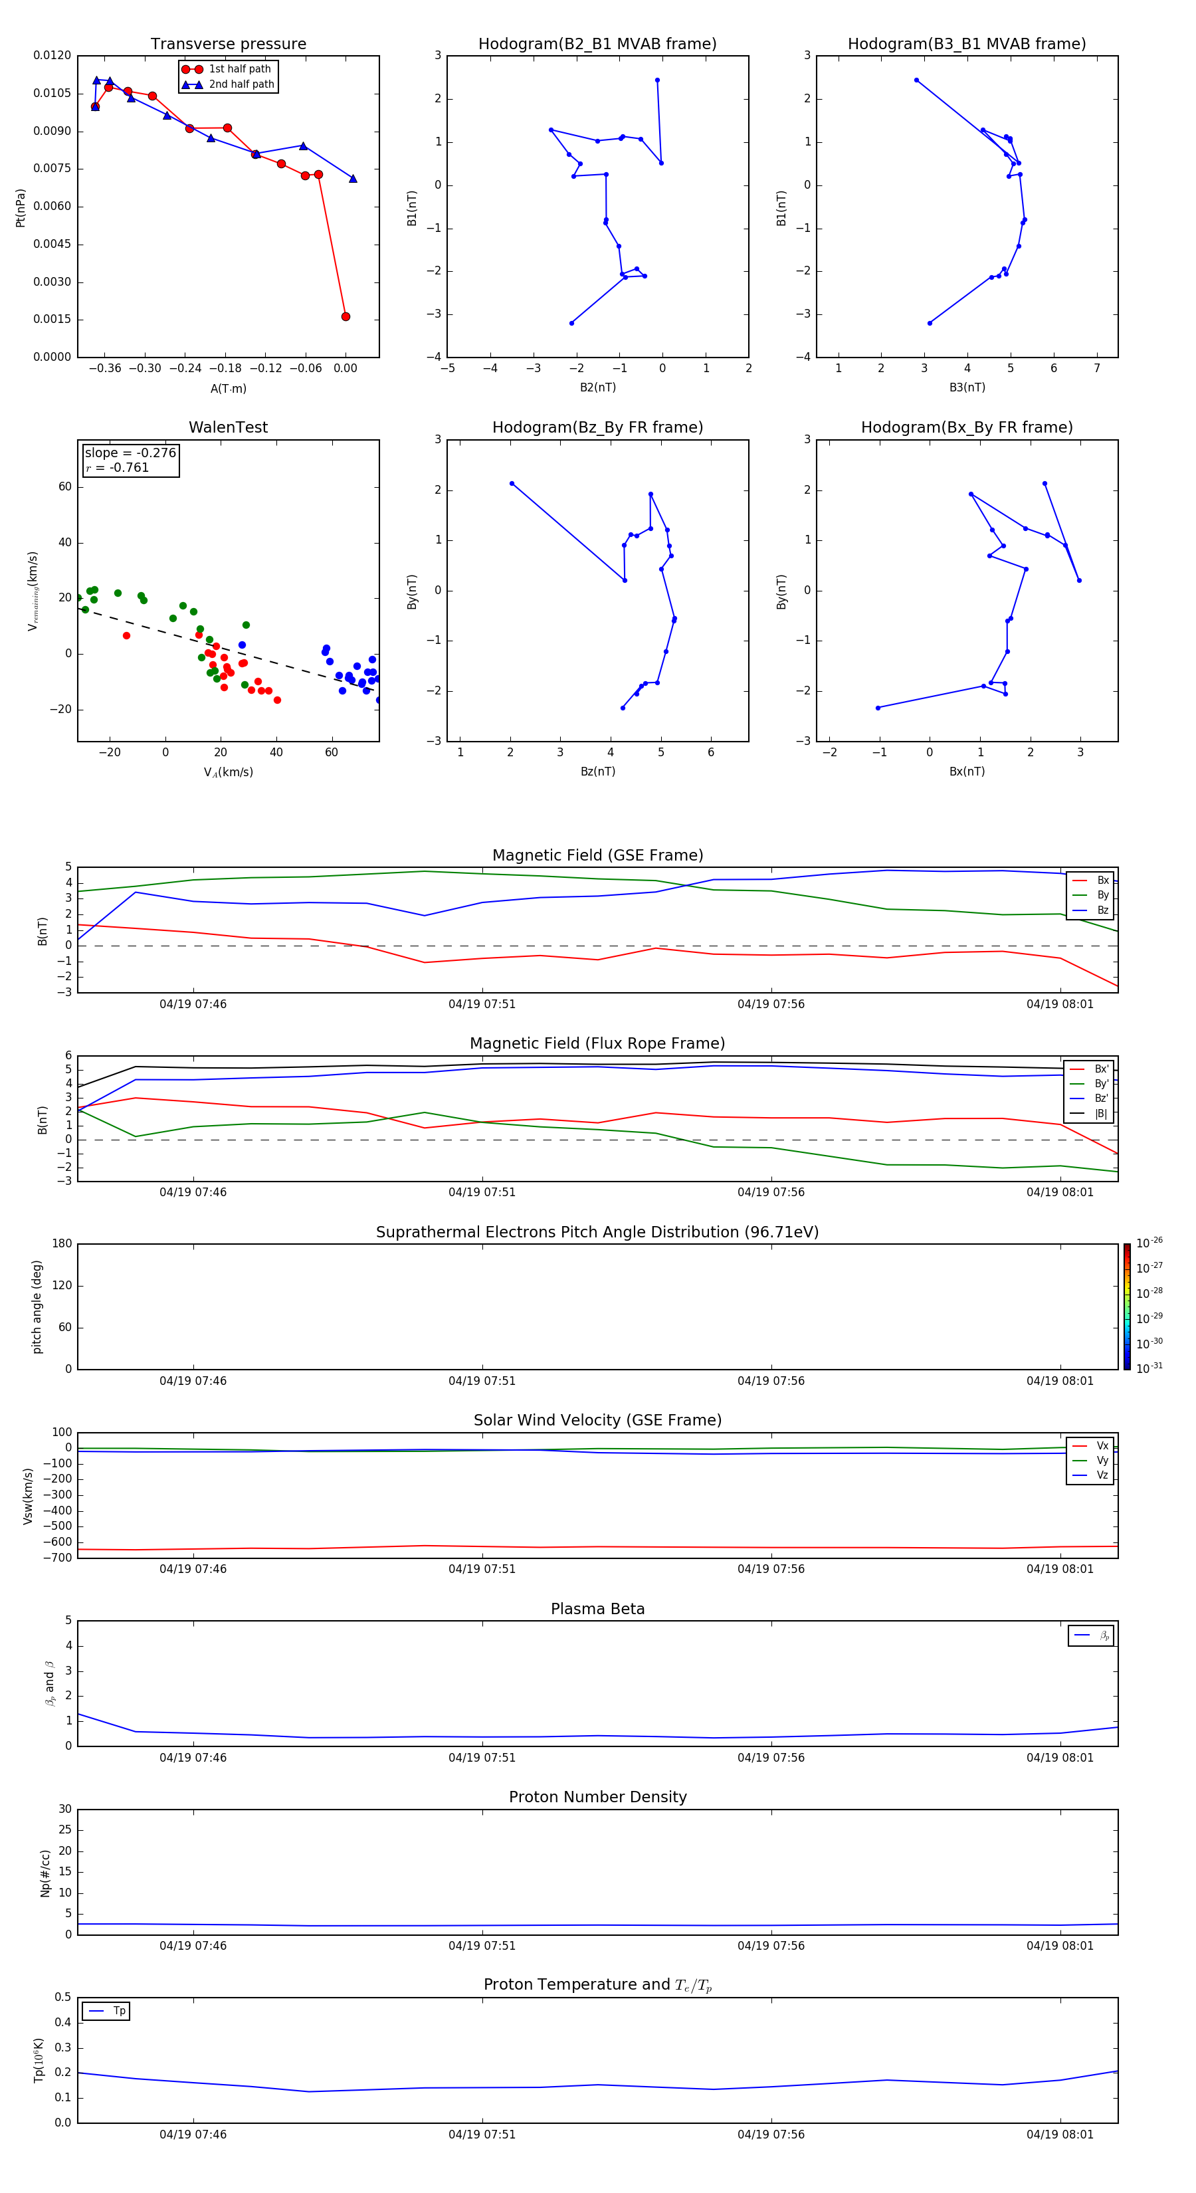Viewport: 1196px width, 2193px height.
Task: Click '04/19 07:56' tick under Proton Number Density
Action: [x=771, y=1946]
